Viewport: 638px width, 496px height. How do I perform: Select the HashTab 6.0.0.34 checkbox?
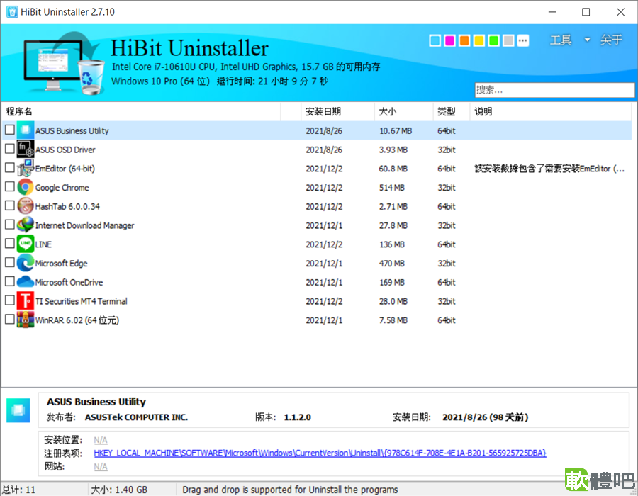[x=10, y=205]
